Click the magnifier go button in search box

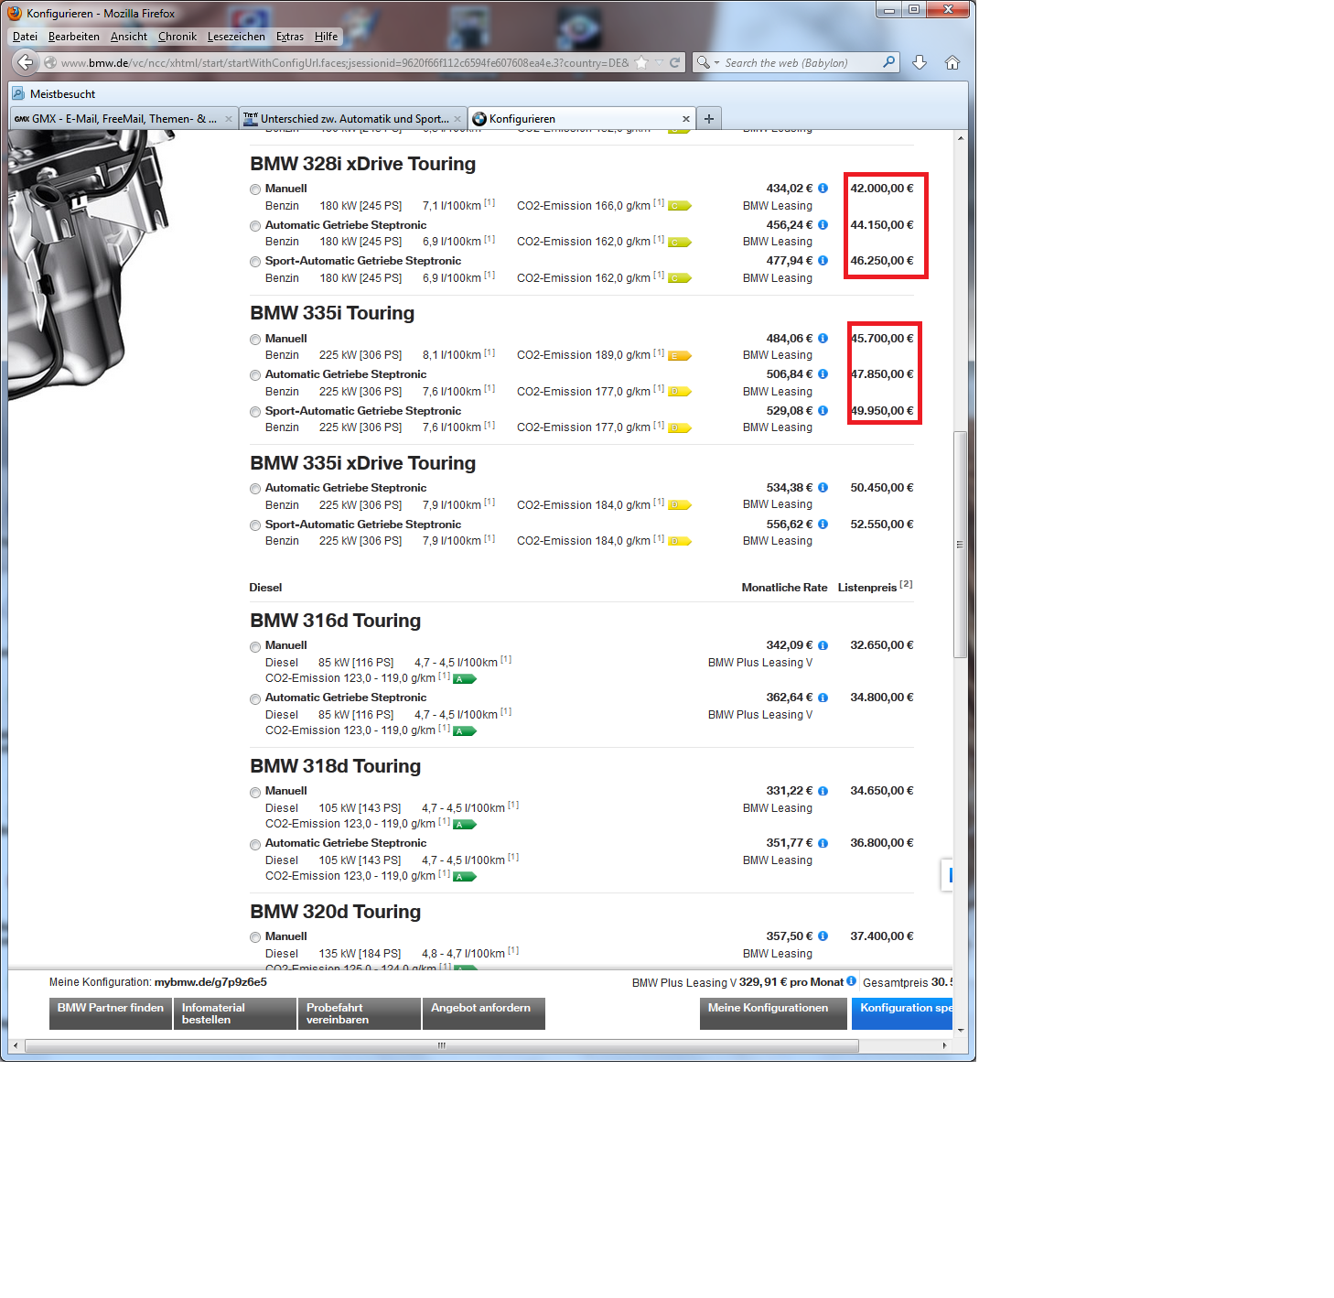coord(888,62)
